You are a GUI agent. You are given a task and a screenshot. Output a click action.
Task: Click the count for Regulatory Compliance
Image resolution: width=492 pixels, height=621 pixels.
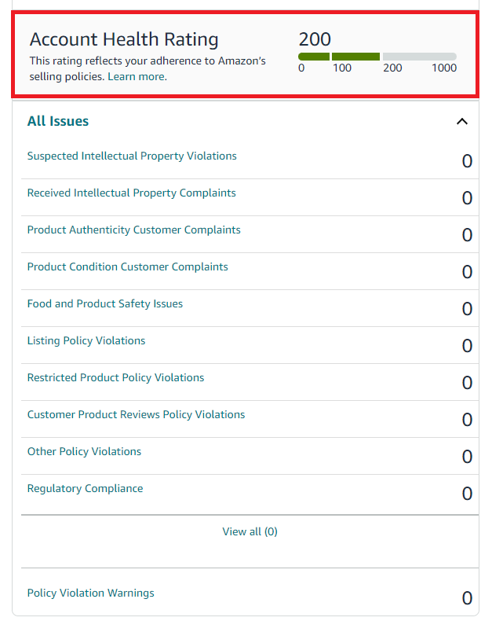(467, 494)
